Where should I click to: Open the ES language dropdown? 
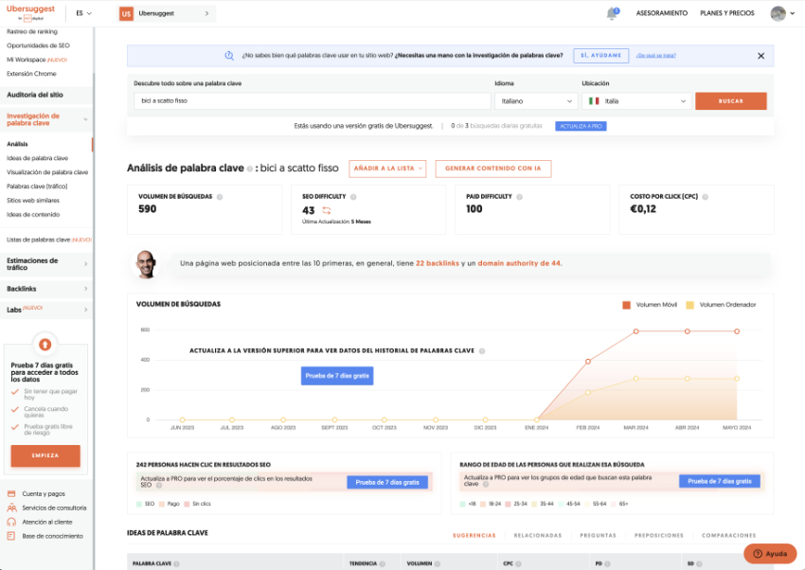click(83, 13)
